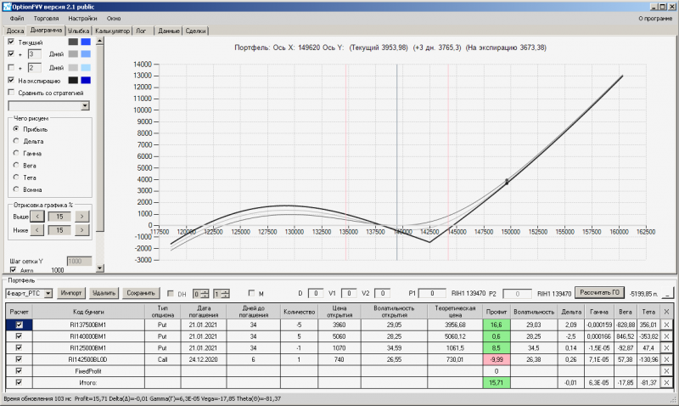This screenshot has height=406, width=679.
Task: Switch to the Данные tab
Action: pos(169,31)
